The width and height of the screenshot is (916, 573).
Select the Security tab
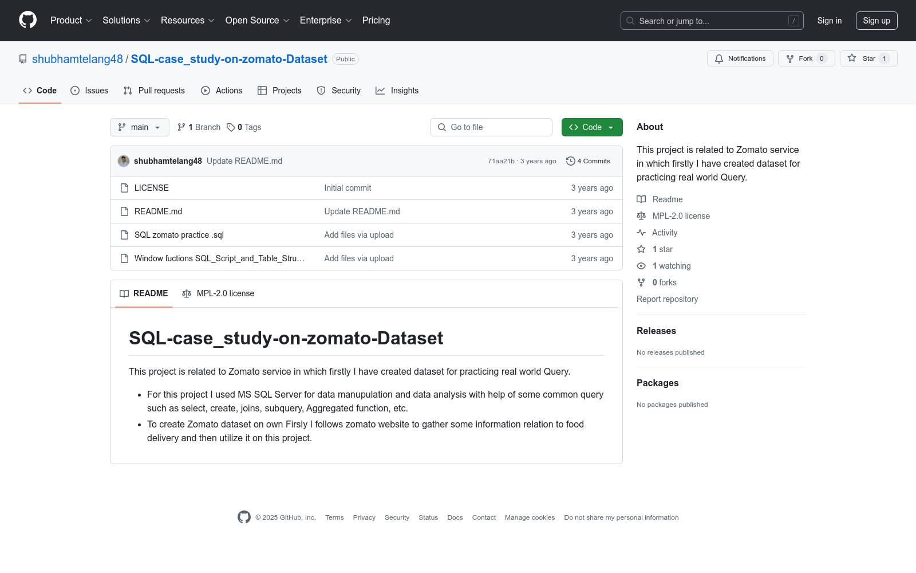click(x=339, y=91)
